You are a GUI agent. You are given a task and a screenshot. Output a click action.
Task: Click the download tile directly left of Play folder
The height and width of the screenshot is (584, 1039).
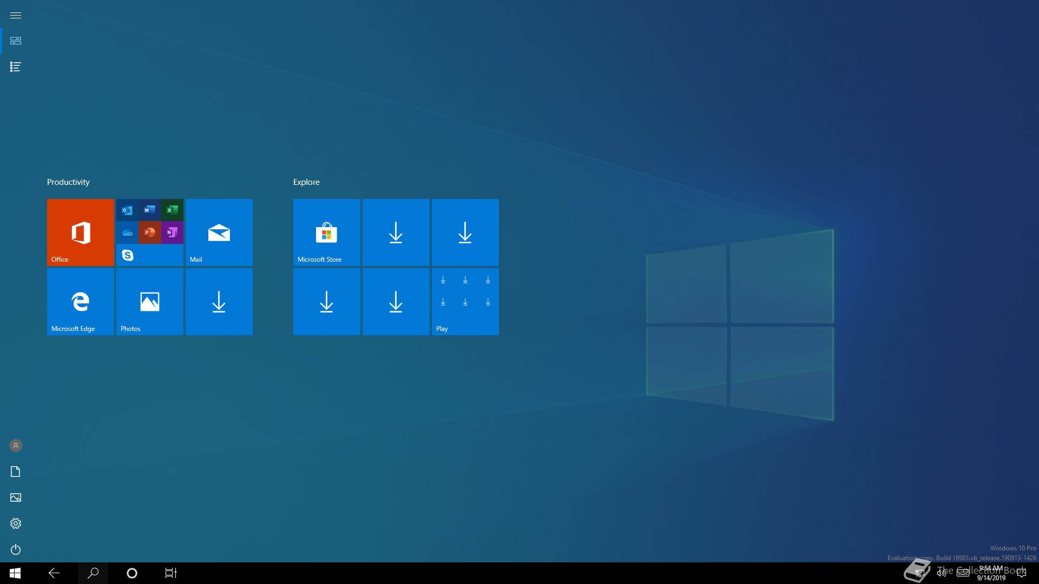[x=396, y=302]
